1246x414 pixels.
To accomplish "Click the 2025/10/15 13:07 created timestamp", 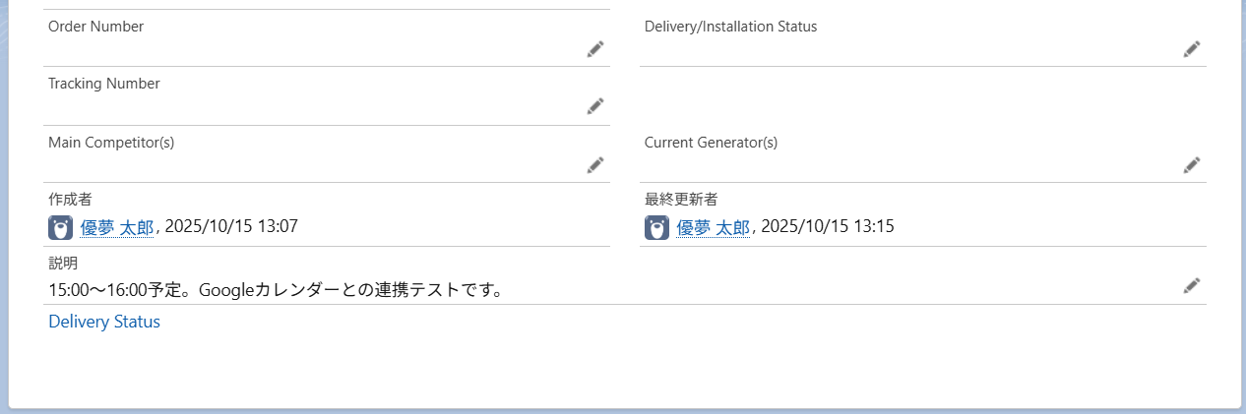I will (231, 227).
